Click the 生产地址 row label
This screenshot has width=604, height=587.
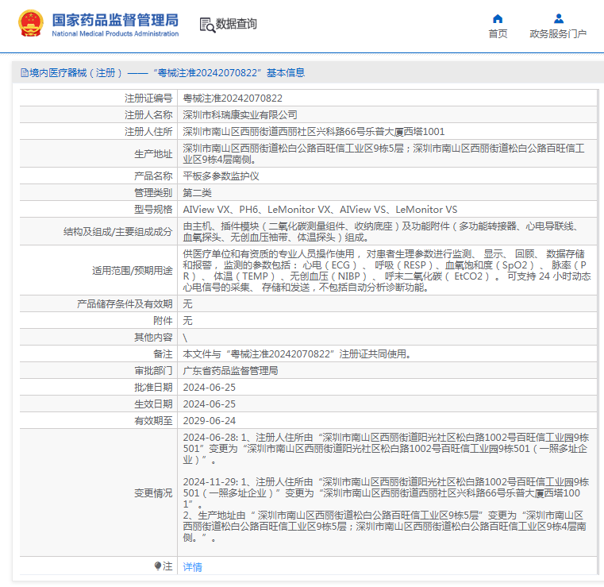pos(153,154)
